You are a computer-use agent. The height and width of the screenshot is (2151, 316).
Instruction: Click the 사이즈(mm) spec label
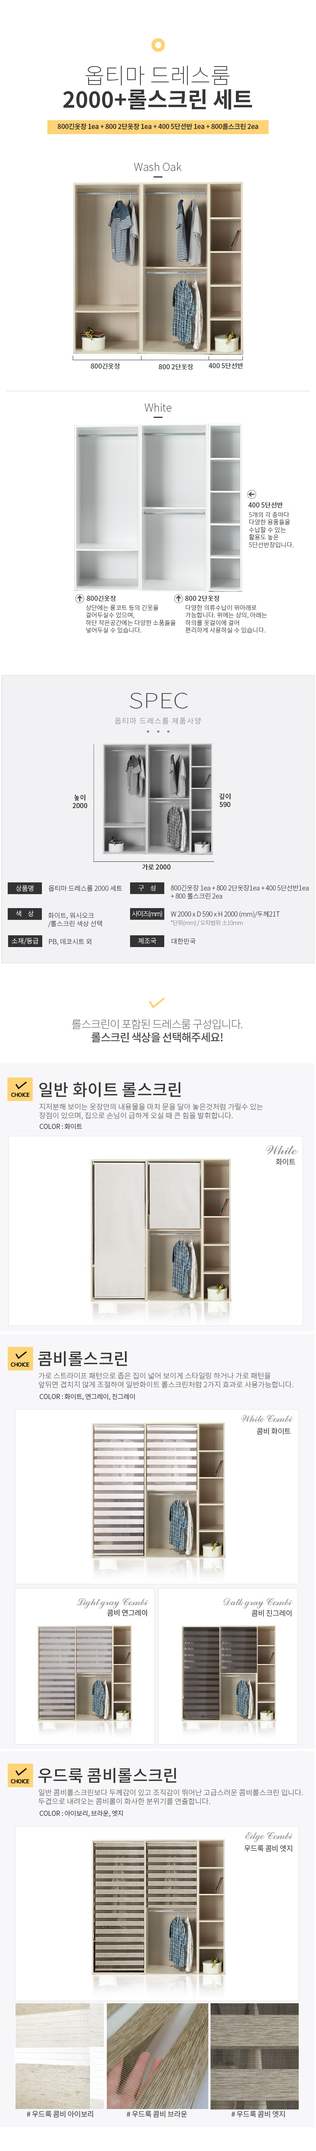146,914
